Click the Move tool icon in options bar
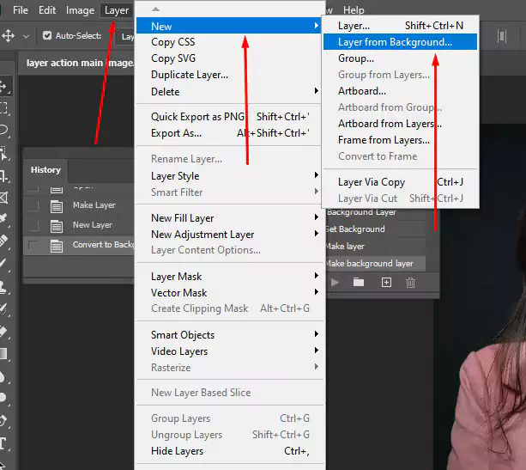The width and height of the screenshot is (526, 470). coord(8,35)
